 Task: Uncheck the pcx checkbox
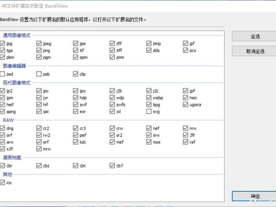click(x=185, y=50)
